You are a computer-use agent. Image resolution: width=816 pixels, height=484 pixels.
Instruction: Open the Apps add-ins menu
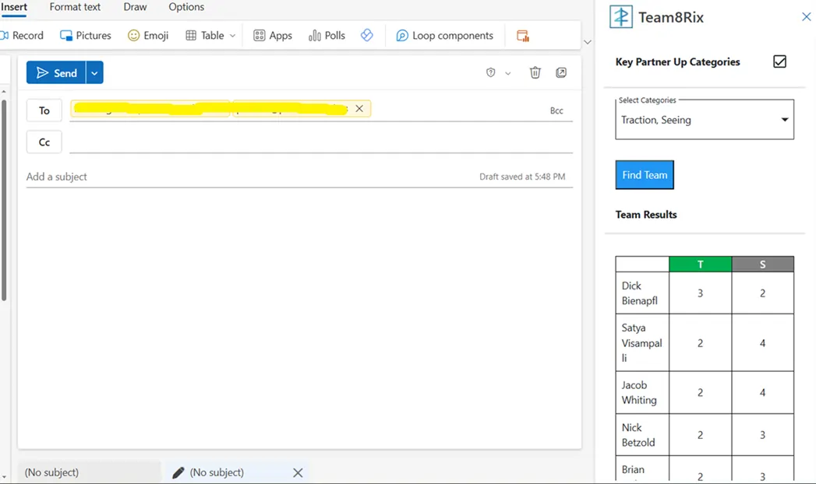273,35
